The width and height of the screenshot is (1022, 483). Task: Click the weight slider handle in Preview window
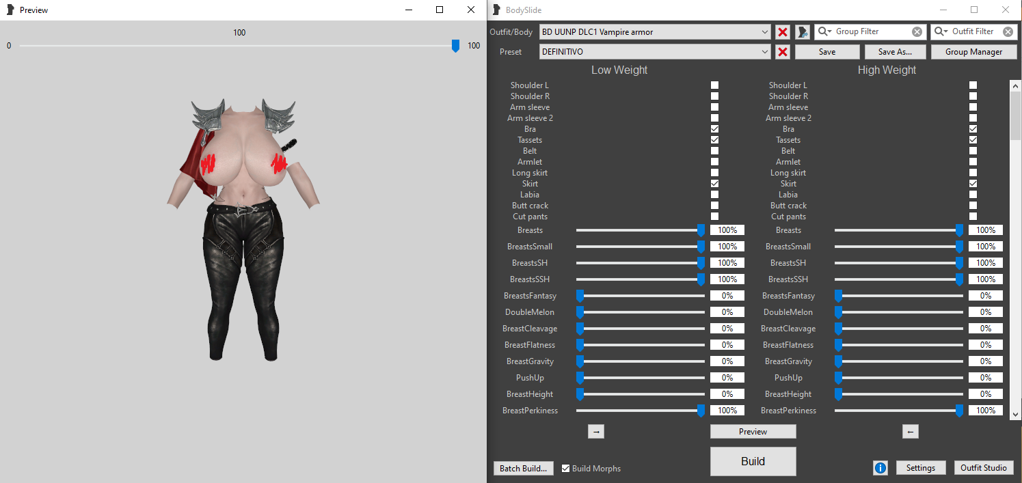[x=455, y=46]
